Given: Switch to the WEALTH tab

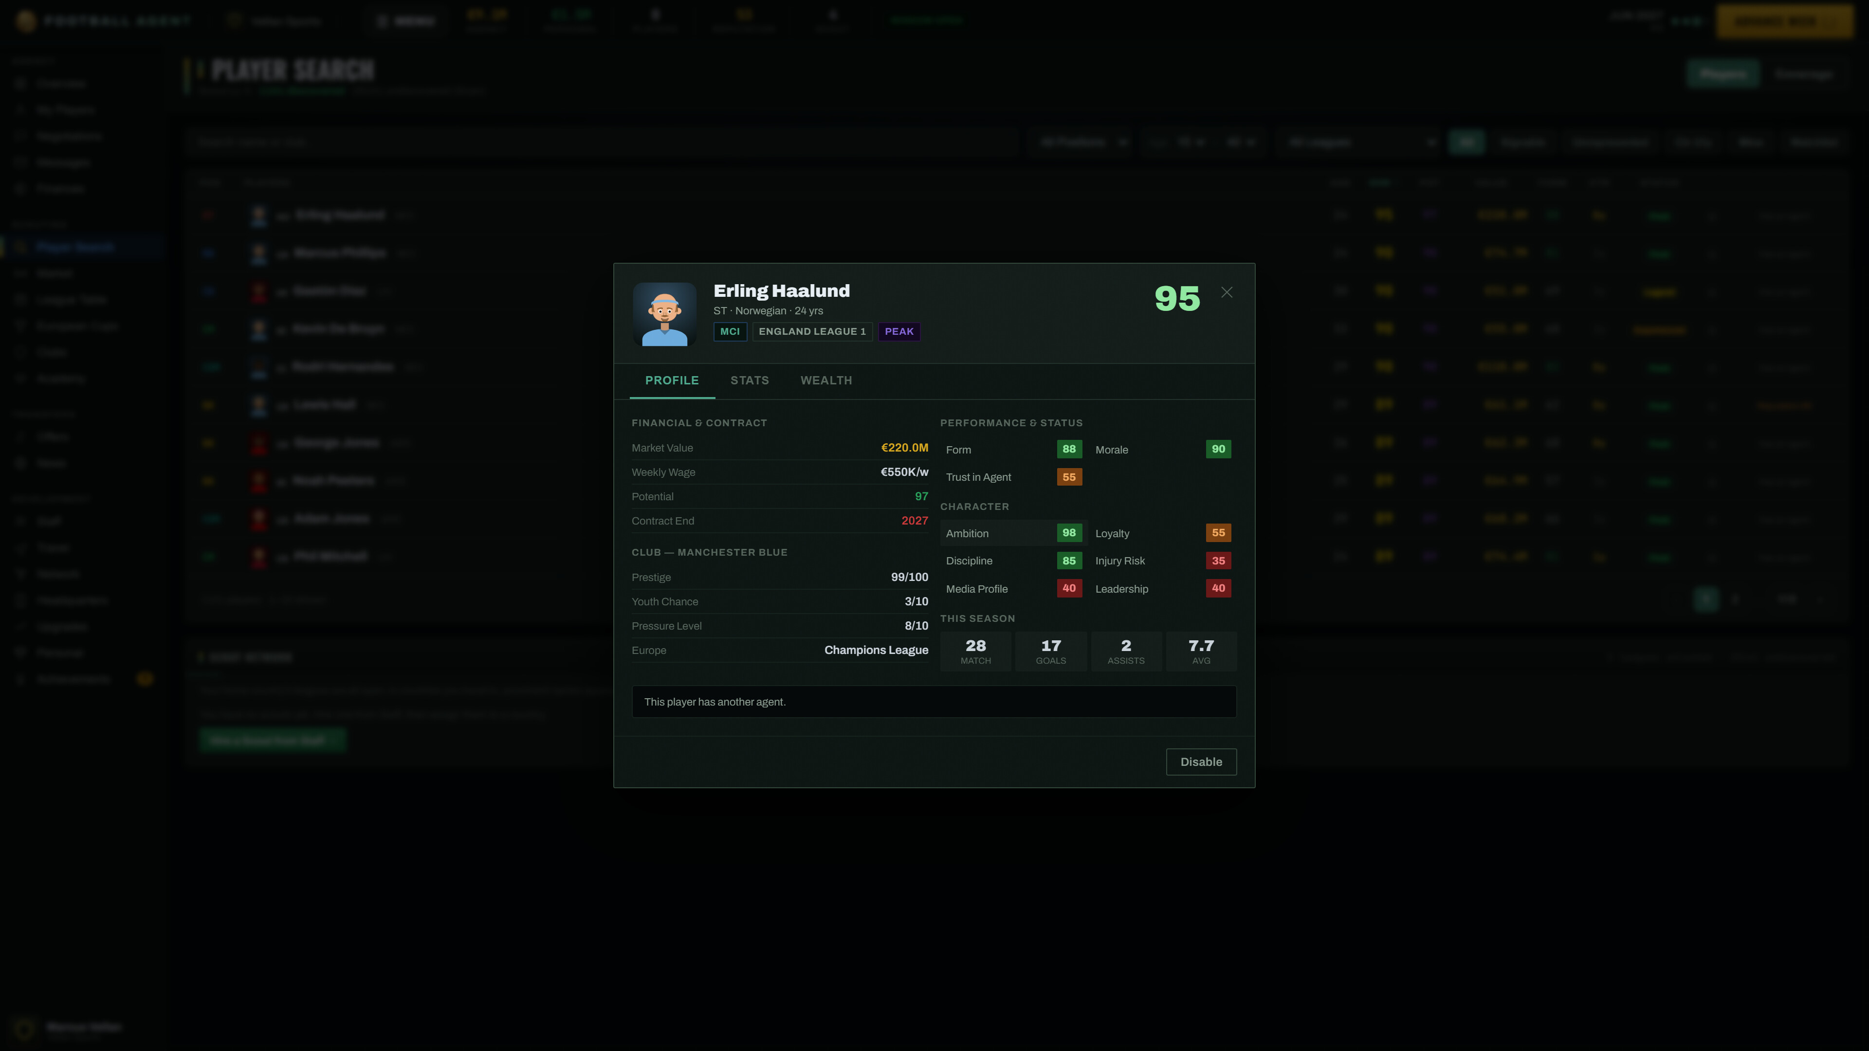Looking at the screenshot, I should pos(825,380).
